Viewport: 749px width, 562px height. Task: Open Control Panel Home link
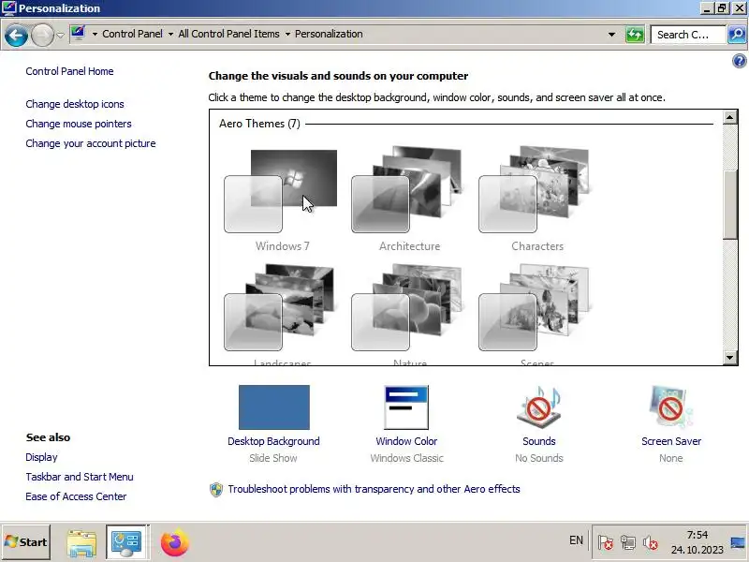click(x=69, y=71)
